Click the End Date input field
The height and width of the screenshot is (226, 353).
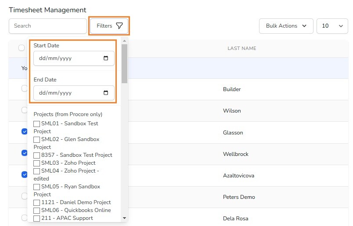pyautogui.click(x=74, y=93)
